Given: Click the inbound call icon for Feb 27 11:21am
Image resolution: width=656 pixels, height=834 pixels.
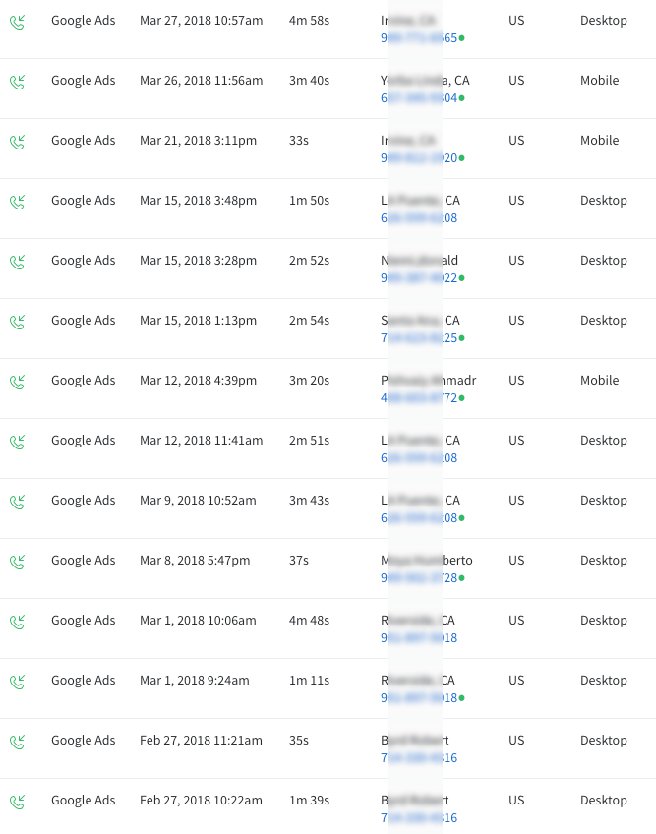Looking at the screenshot, I should point(17,742).
